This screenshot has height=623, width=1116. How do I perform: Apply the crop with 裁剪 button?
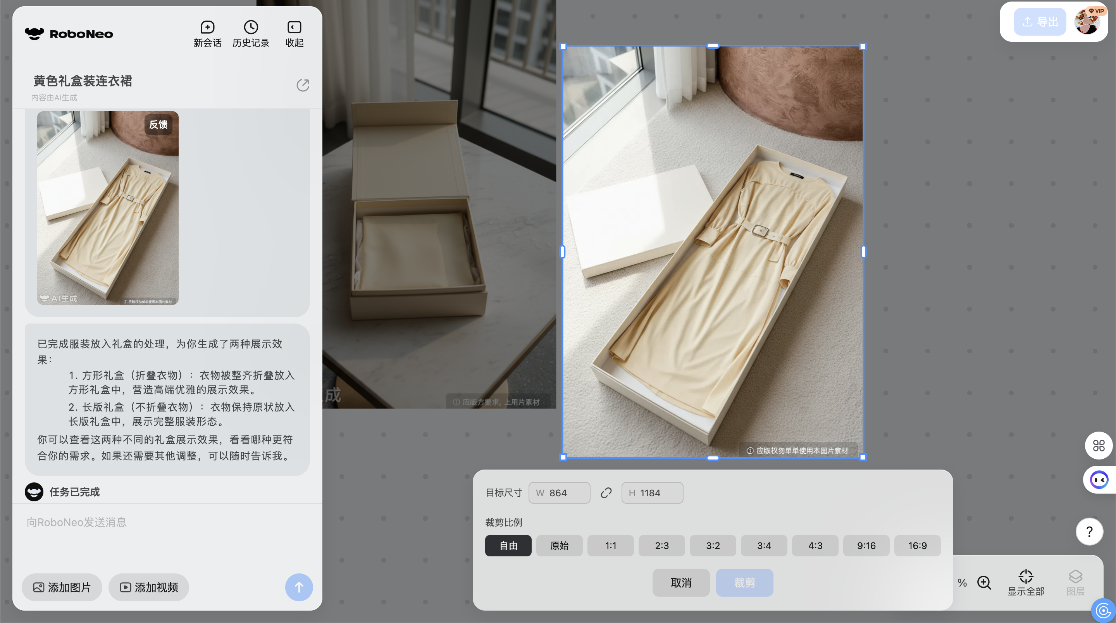click(744, 583)
